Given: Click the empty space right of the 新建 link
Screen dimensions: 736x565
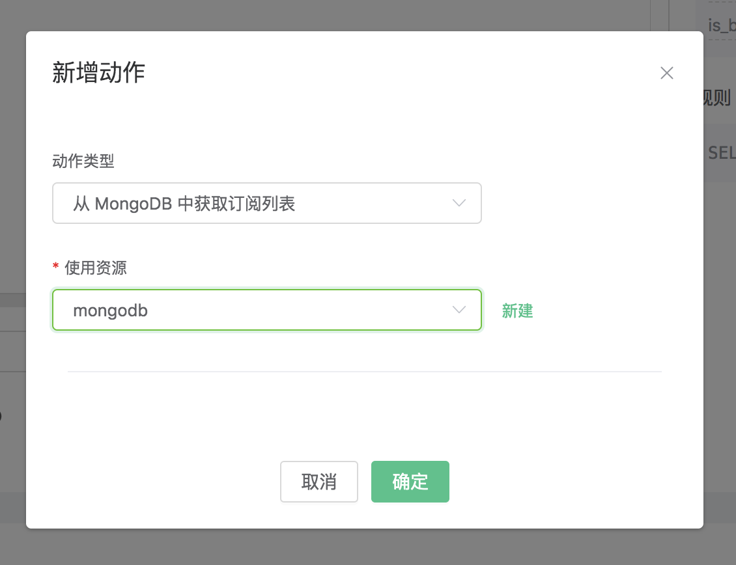Looking at the screenshot, I should pos(606,311).
